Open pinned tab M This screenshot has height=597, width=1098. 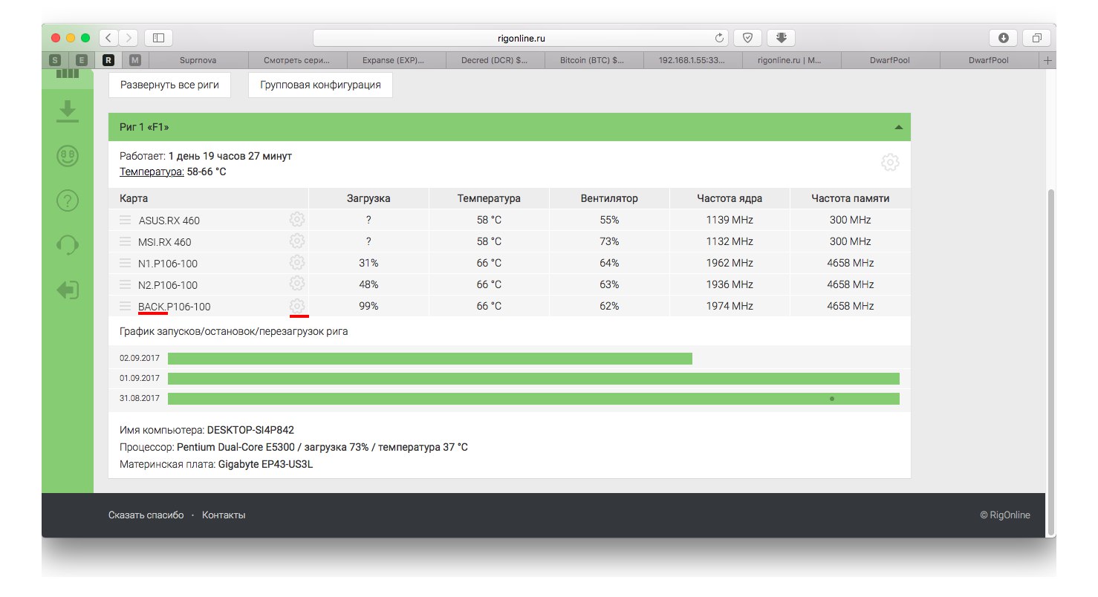[135, 61]
